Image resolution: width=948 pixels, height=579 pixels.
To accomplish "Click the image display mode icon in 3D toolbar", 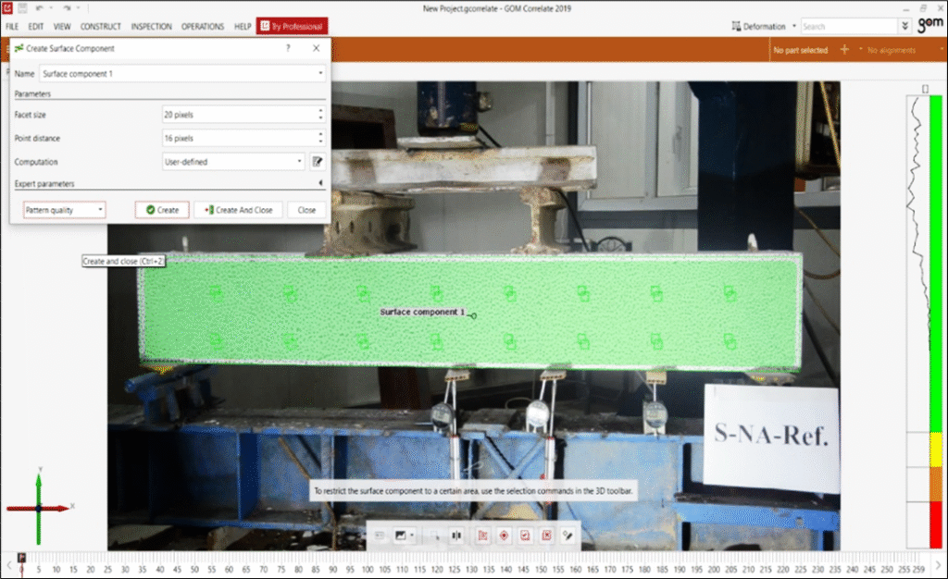I will point(400,536).
